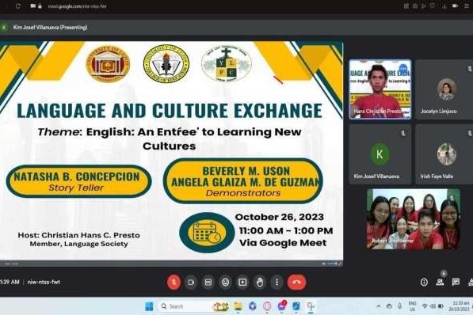Image resolution: width=473 pixels, height=315 pixels.
Task: Click the participant count badge above People
Action: (x=444, y=273)
